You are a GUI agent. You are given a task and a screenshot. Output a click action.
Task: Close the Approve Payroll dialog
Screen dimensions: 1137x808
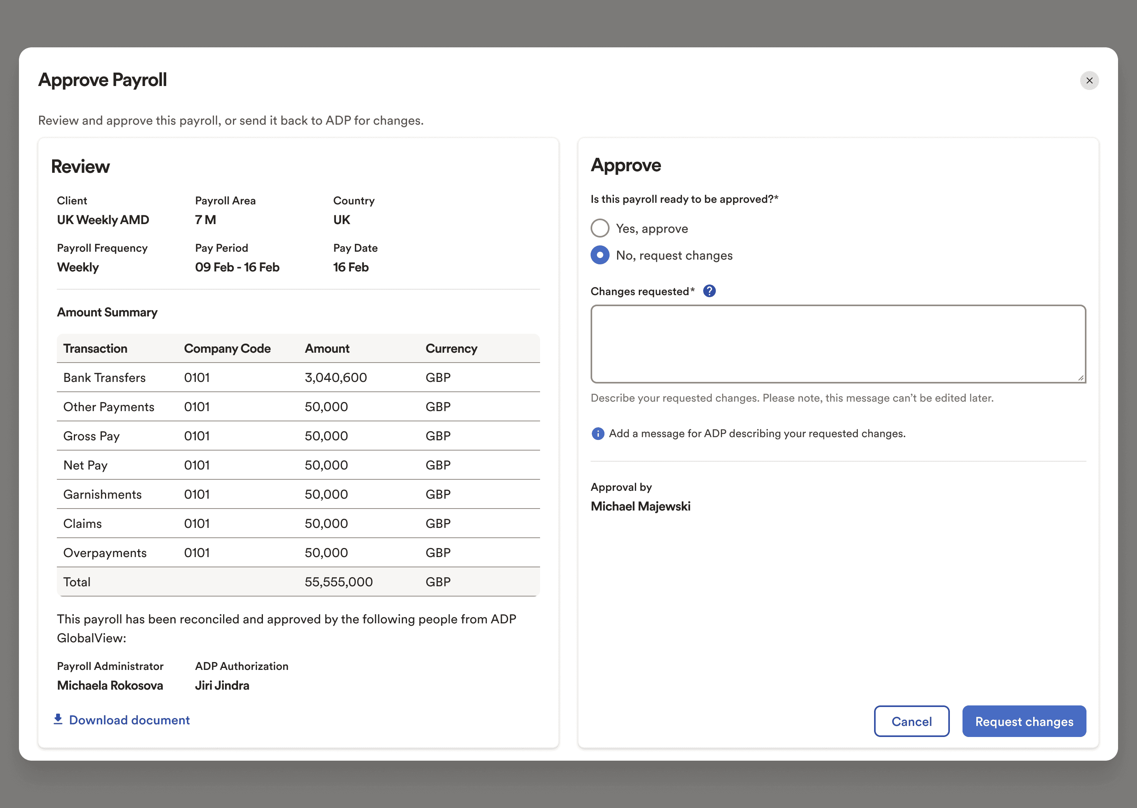(x=1089, y=80)
